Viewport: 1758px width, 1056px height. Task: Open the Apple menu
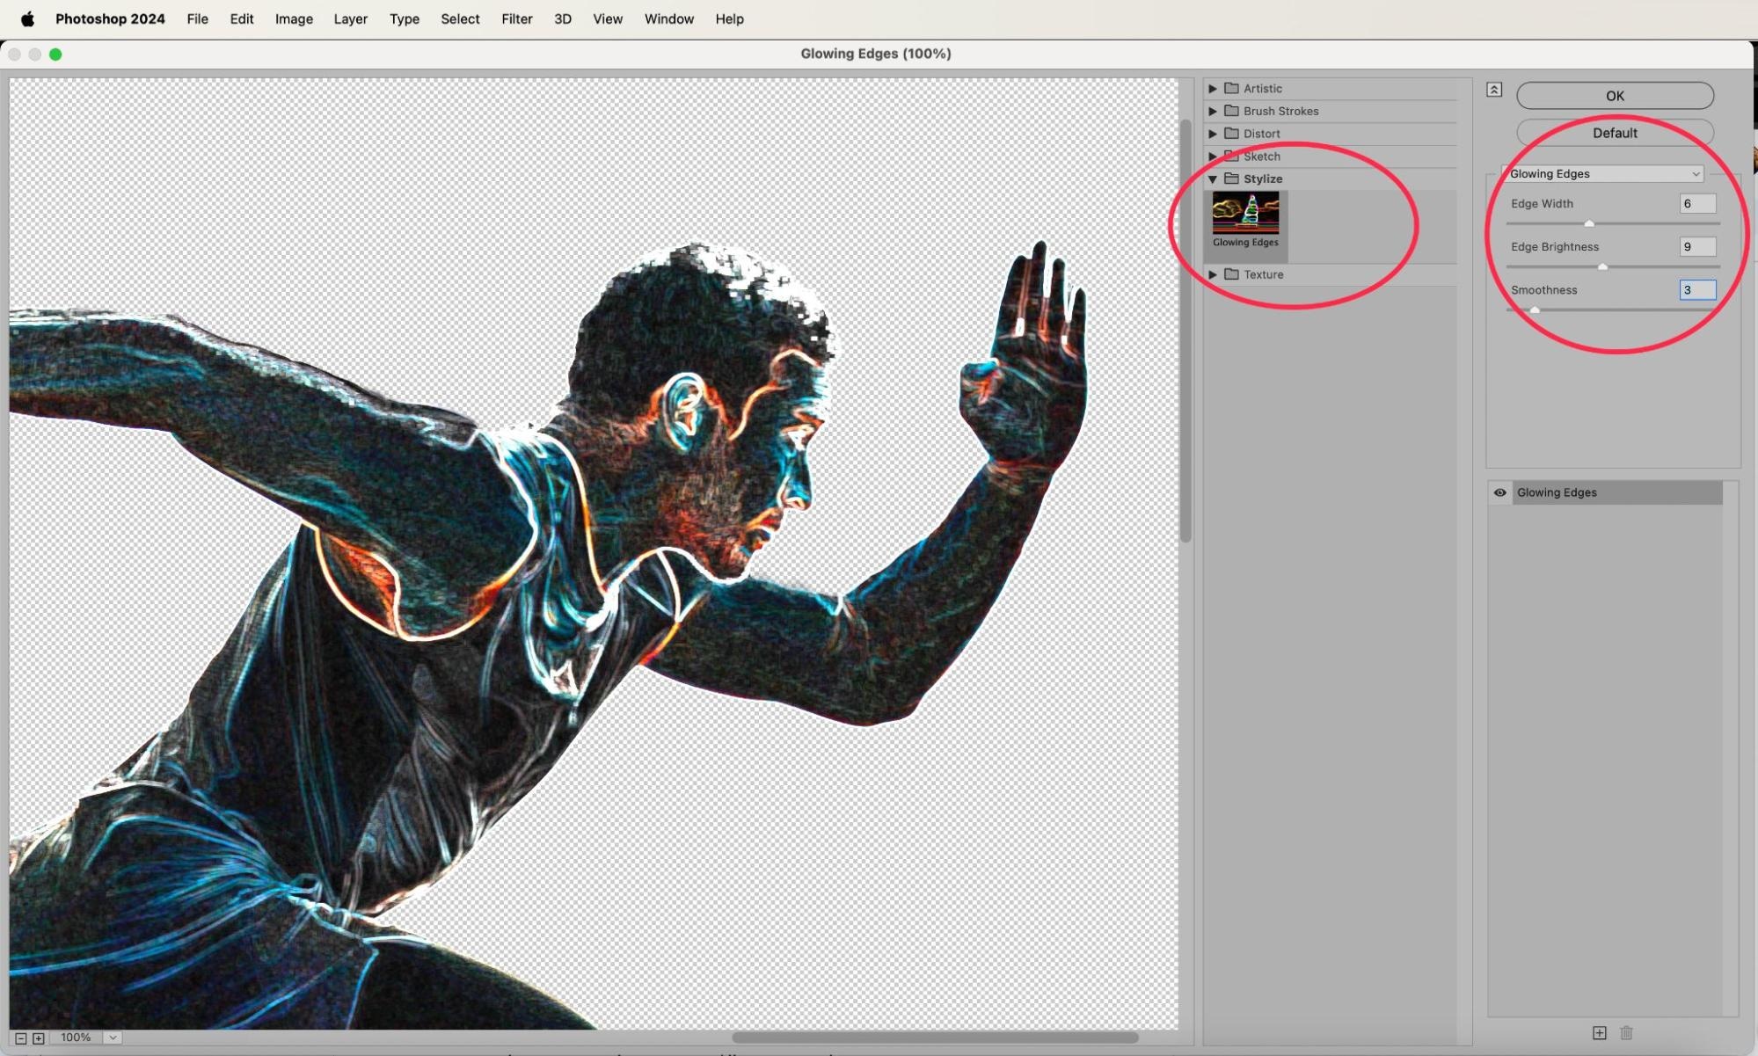27,18
